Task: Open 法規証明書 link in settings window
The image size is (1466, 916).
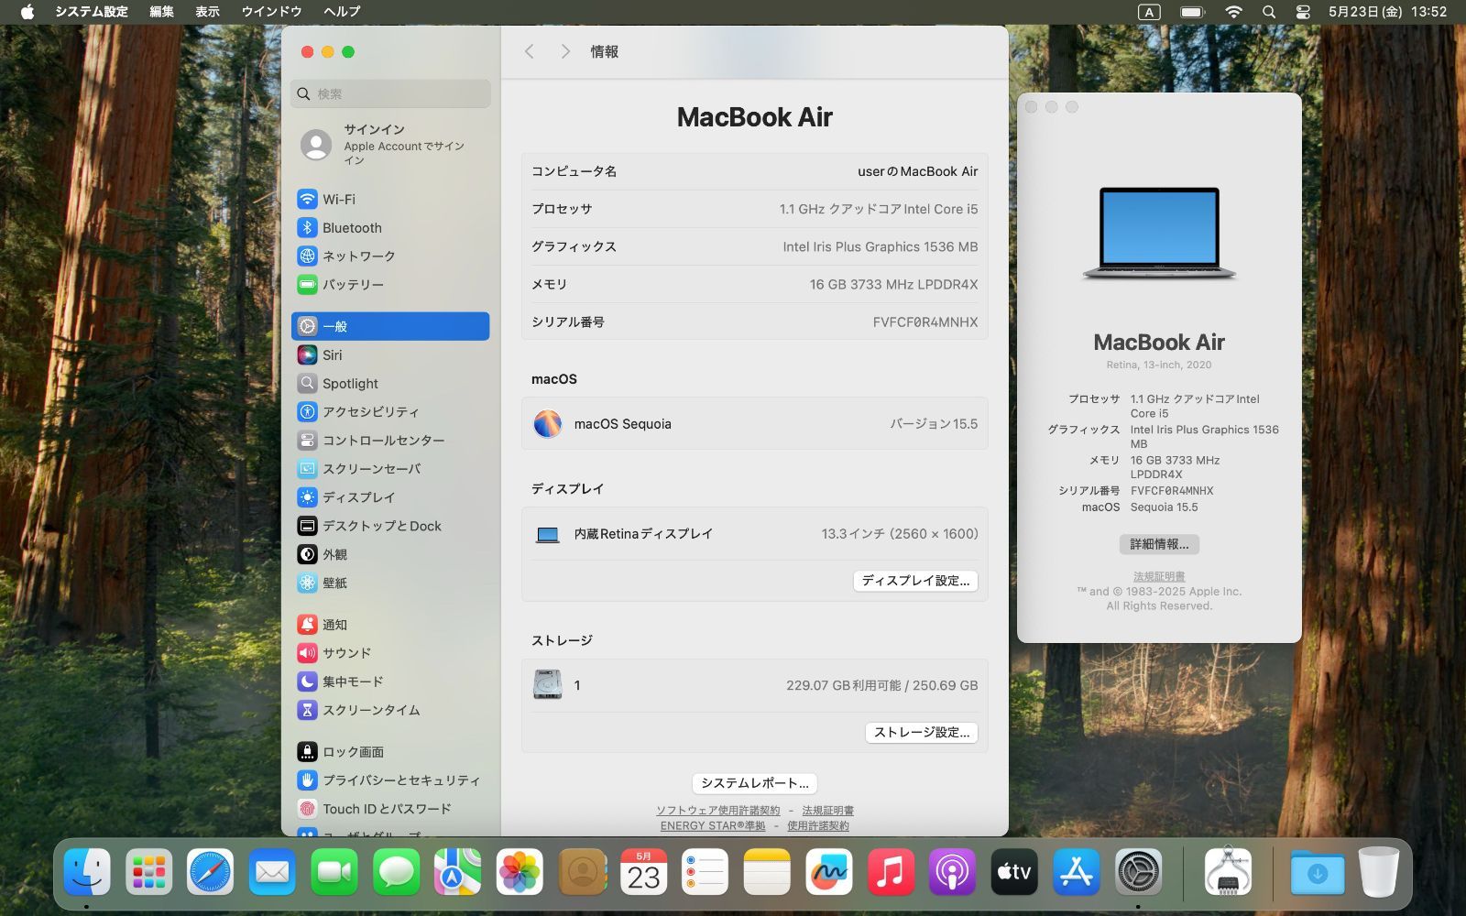Action: [x=828, y=811]
